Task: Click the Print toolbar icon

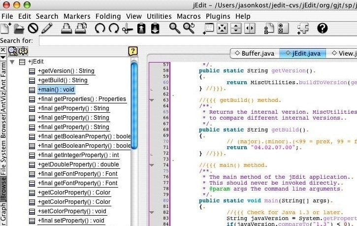Action: (x=66, y=29)
